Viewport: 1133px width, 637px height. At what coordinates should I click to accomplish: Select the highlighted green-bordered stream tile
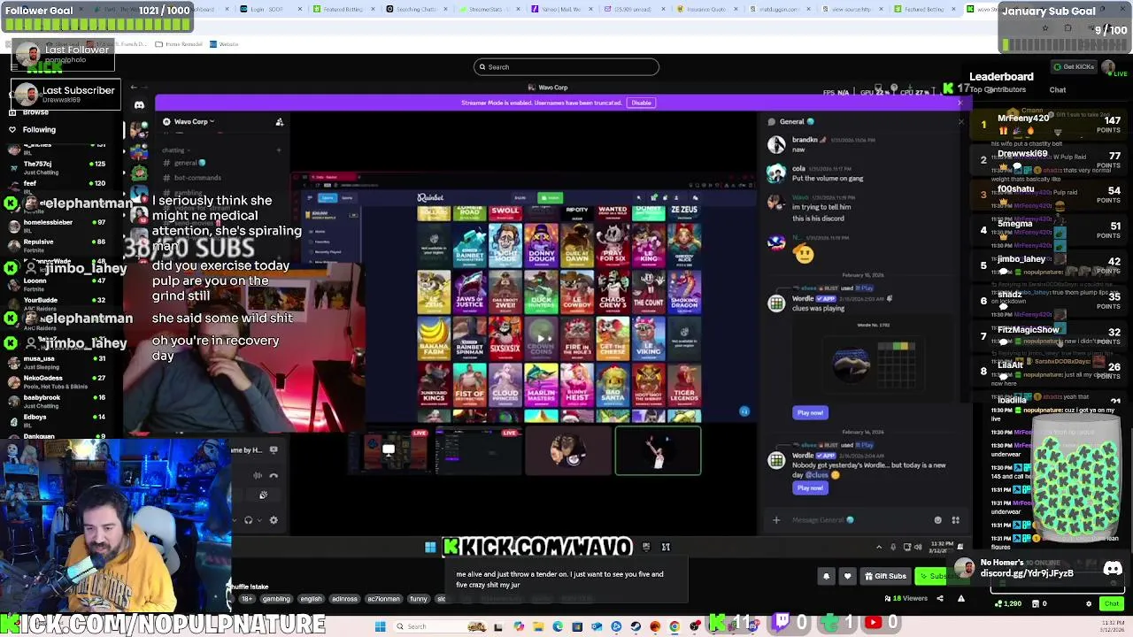coord(658,451)
